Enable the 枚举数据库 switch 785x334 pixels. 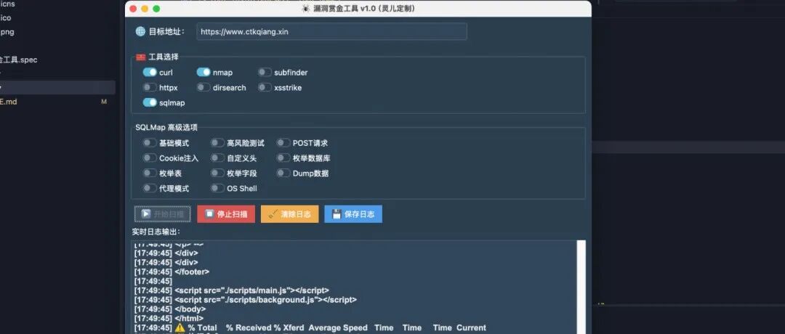click(283, 158)
